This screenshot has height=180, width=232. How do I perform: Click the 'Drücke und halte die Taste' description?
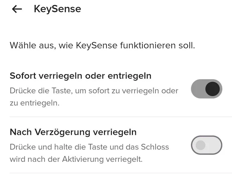tap(89, 147)
